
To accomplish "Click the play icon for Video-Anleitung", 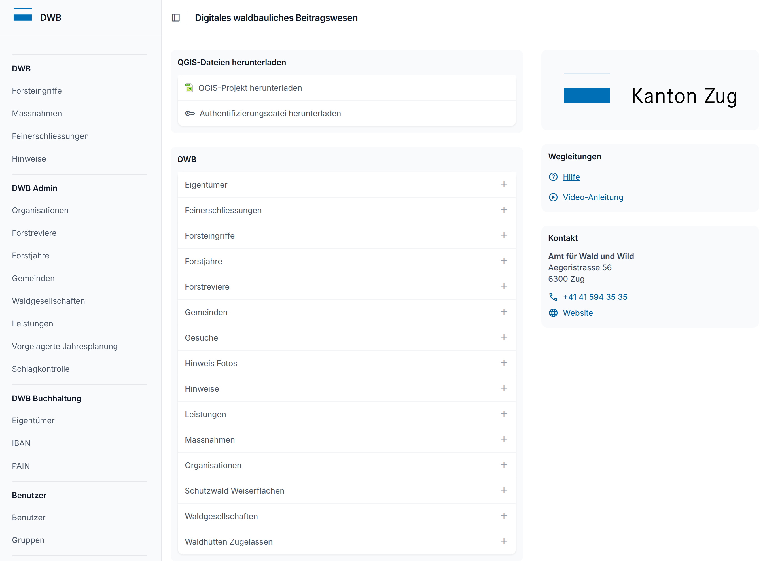I will point(553,197).
